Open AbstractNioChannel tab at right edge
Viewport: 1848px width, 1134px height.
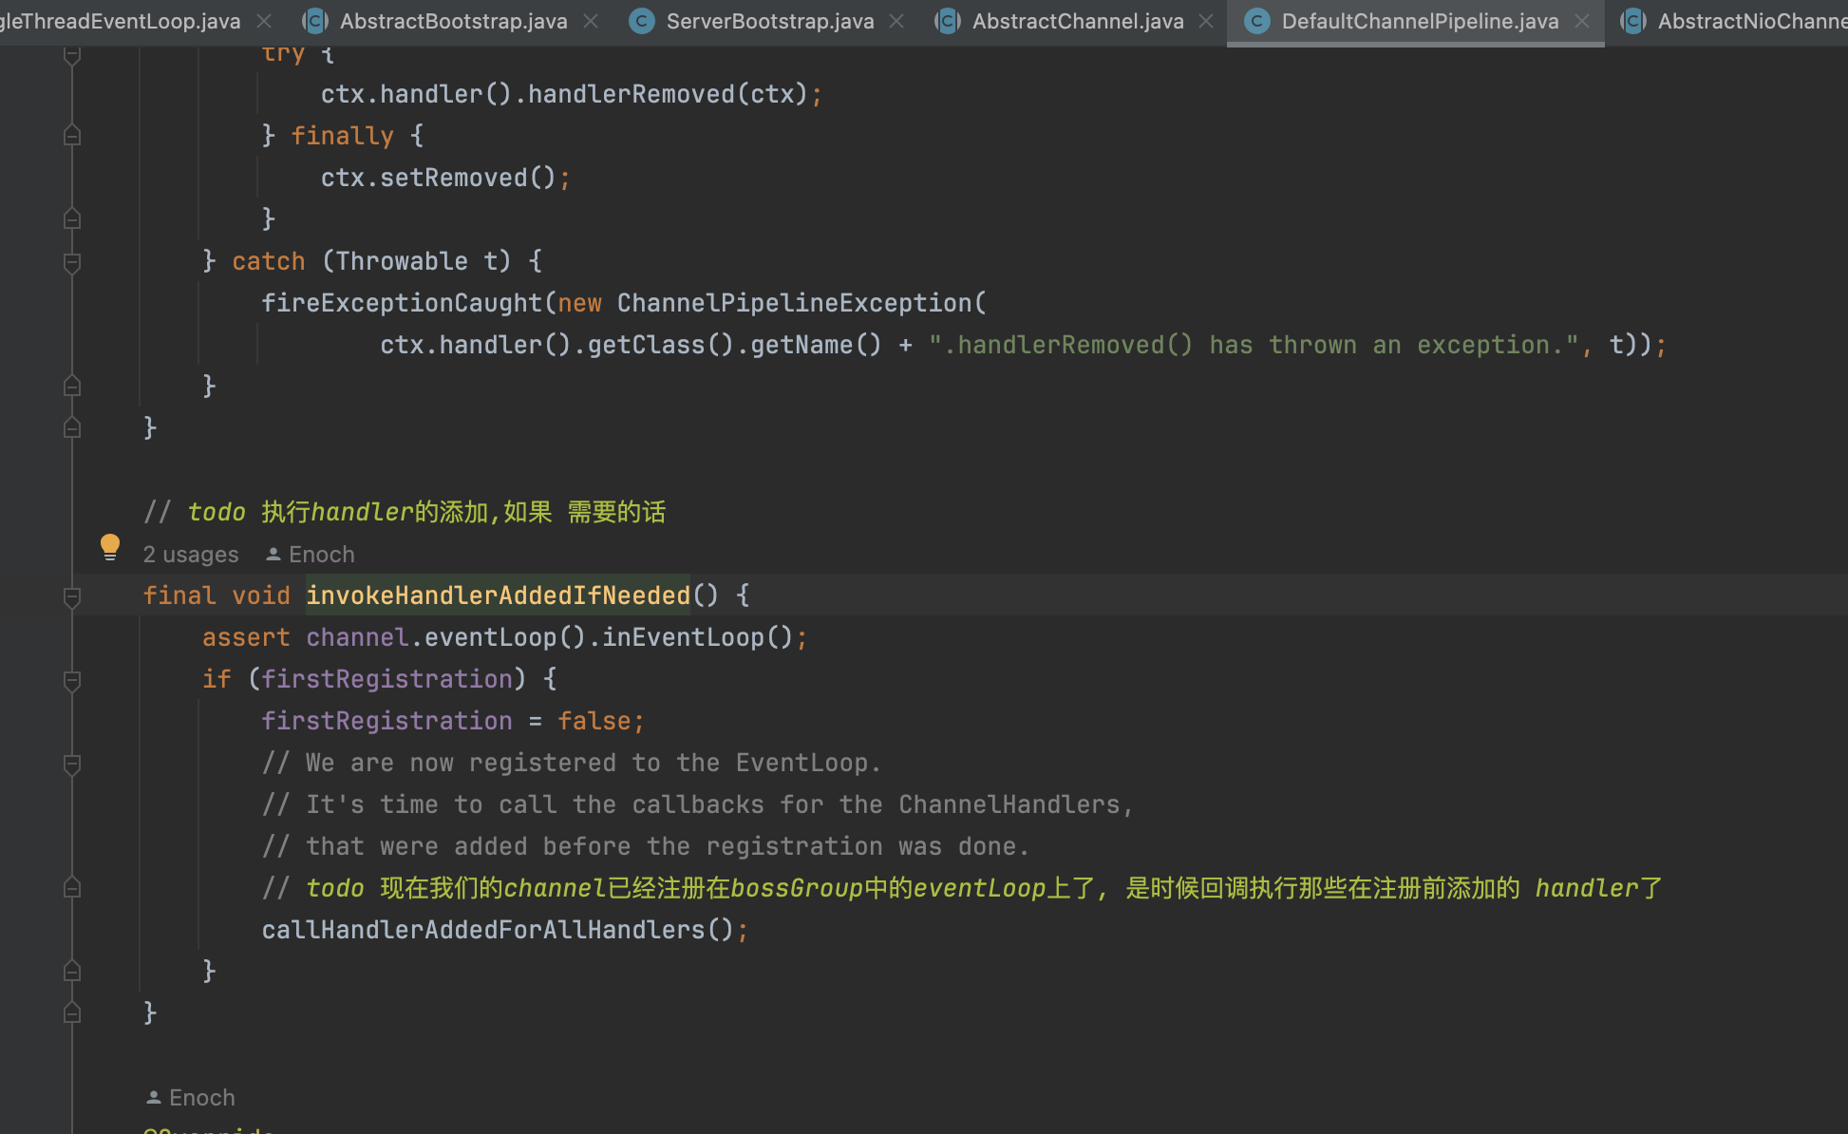coord(1752,21)
